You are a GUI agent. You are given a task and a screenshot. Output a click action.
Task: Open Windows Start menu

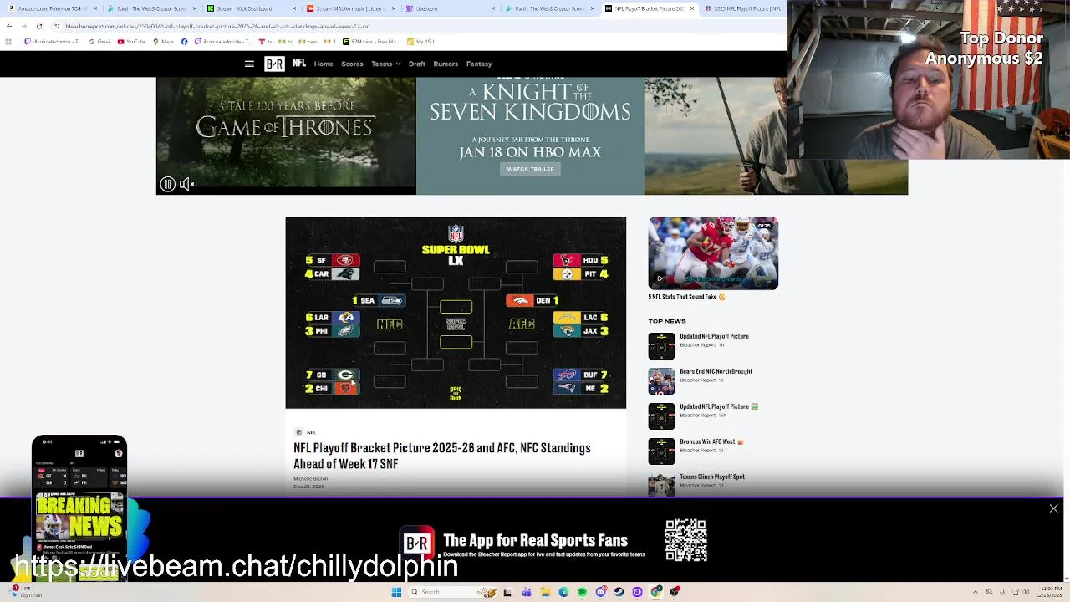tap(396, 592)
